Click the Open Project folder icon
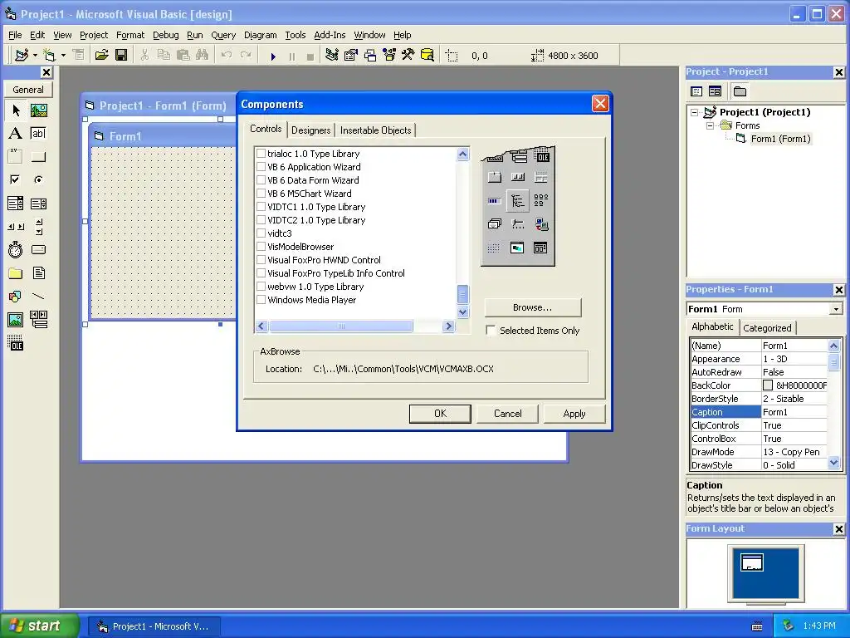Image resolution: width=850 pixels, height=638 pixels. pos(101,56)
